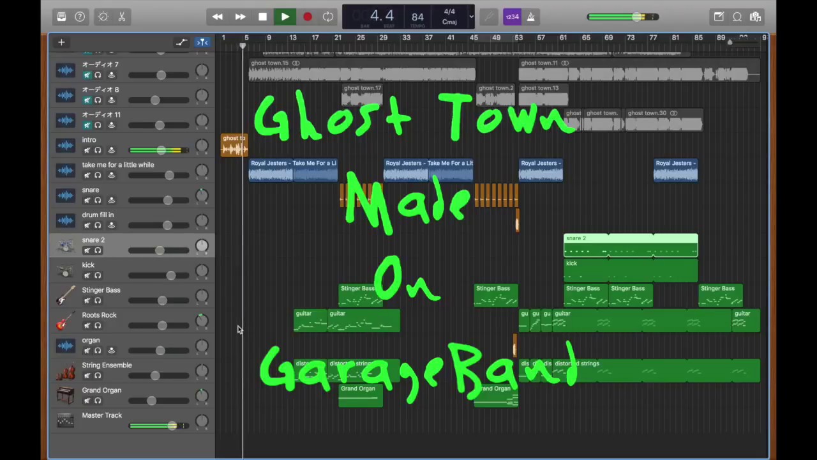This screenshot has height=460, width=817.
Task: Adjust the kick track pan knob
Action: (x=202, y=270)
